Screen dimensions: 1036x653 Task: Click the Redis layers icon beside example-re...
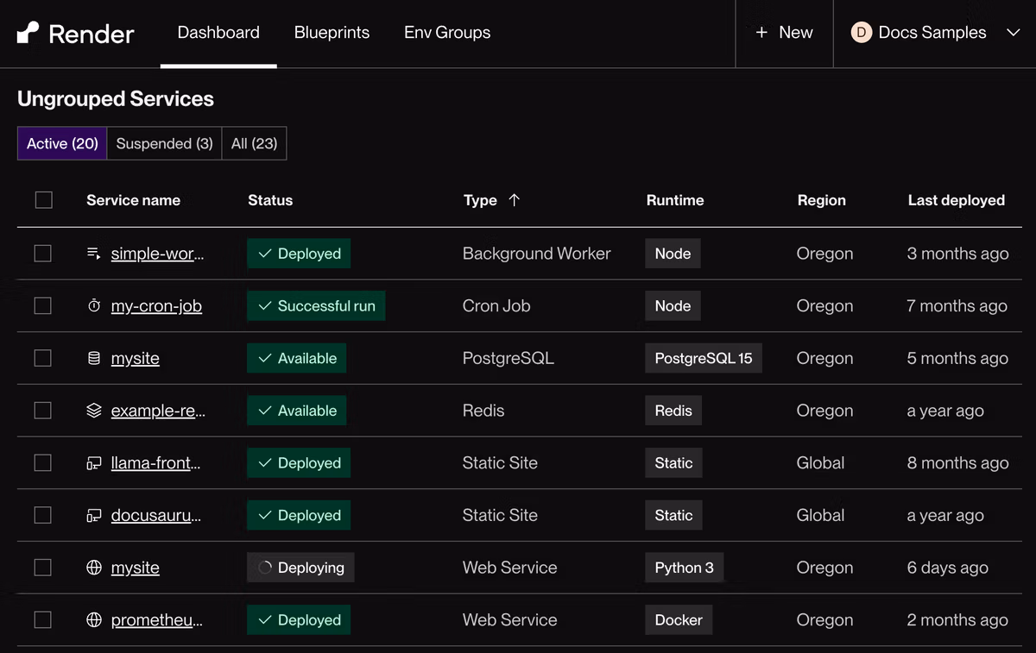tap(94, 411)
